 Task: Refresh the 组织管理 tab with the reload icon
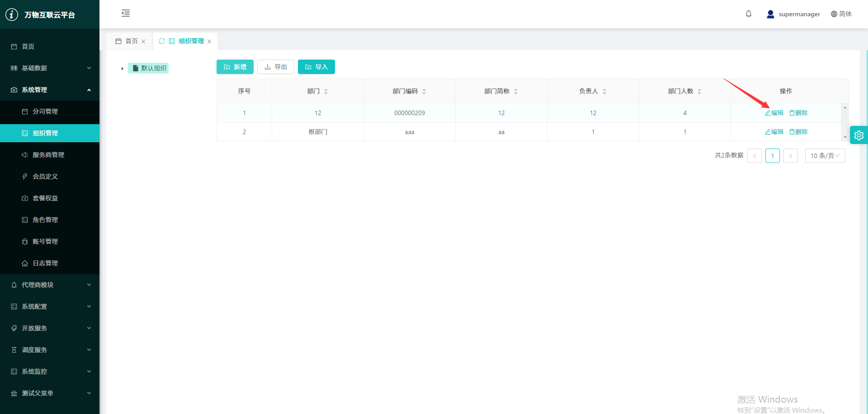pos(162,41)
